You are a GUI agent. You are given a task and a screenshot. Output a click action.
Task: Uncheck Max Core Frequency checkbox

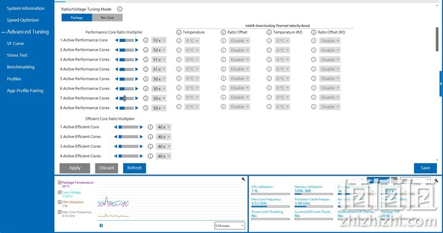click(x=60, y=212)
